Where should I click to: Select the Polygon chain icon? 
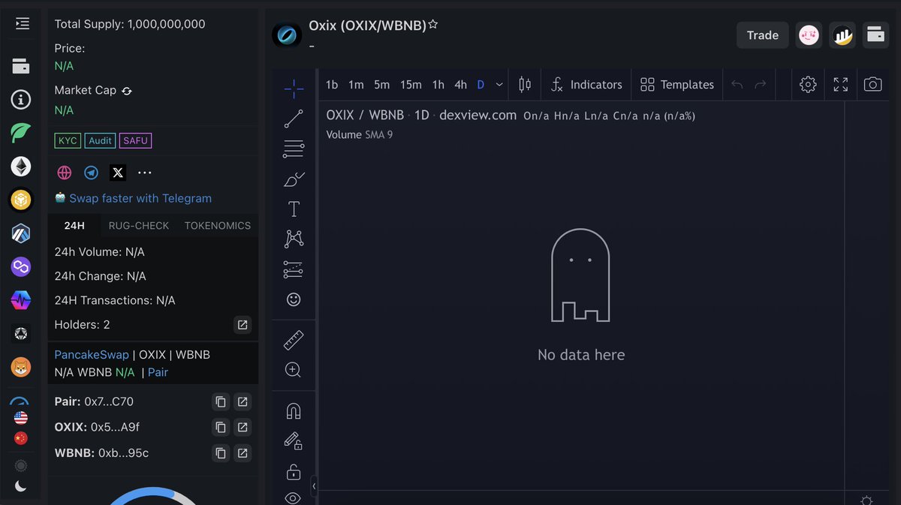point(21,266)
